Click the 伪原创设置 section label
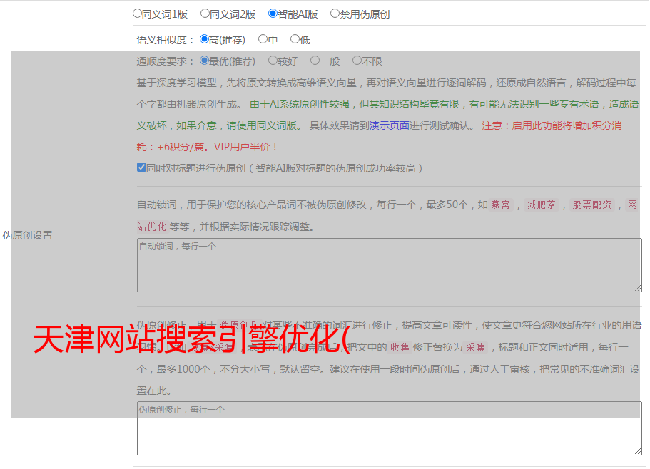The image size is (650, 469). pos(27,235)
